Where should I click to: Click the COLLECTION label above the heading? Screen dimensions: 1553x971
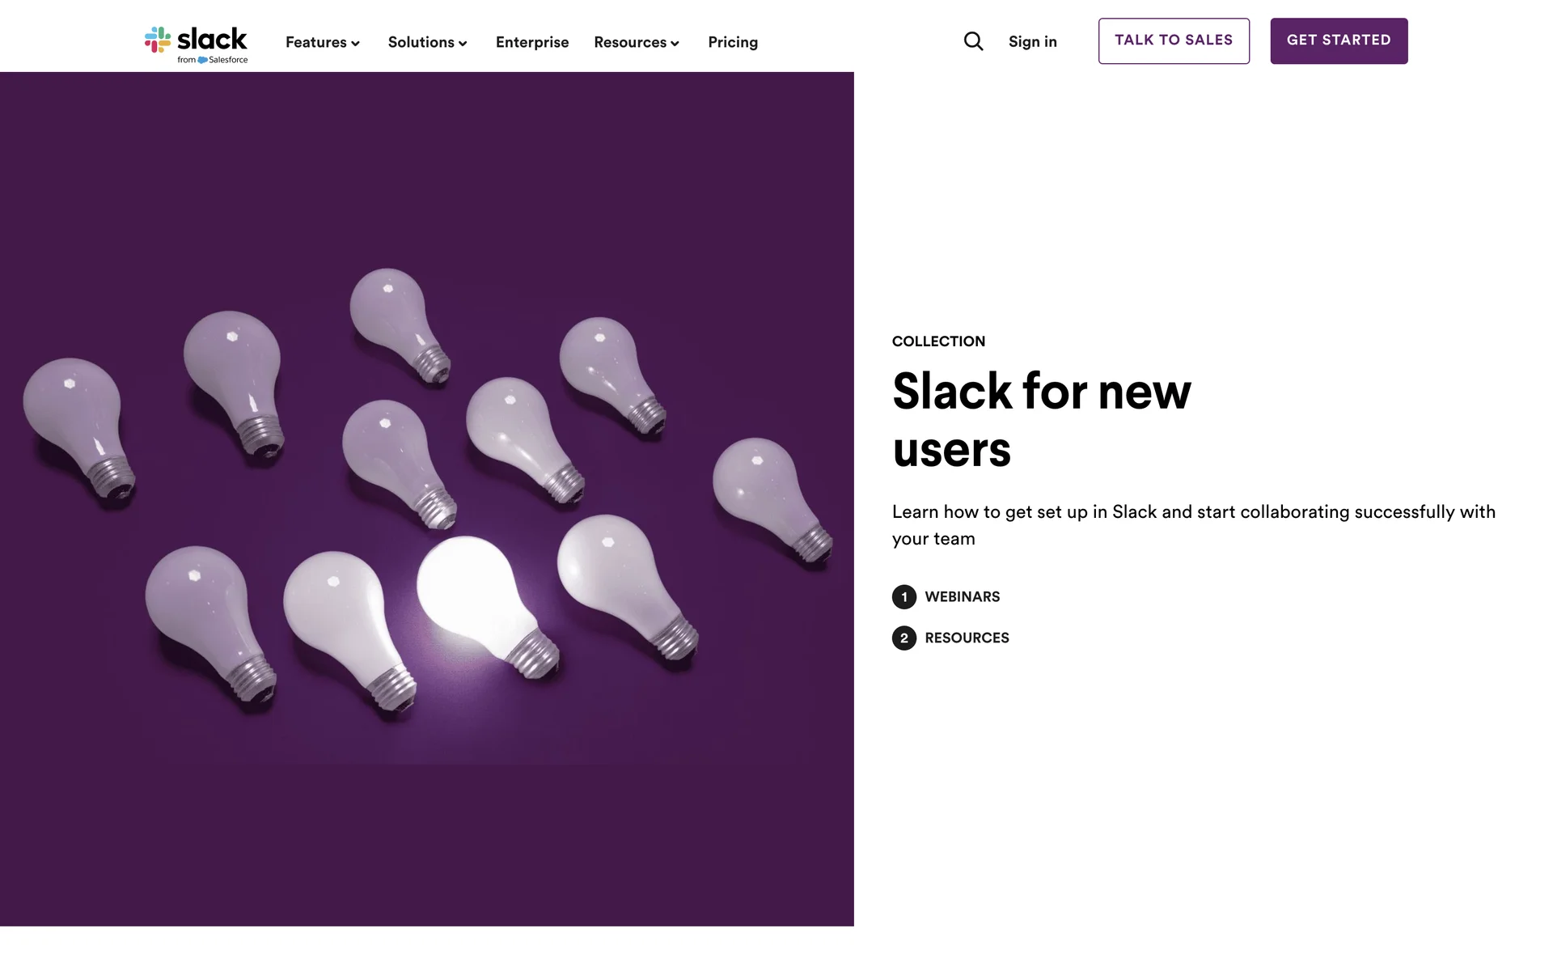(x=938, y=341)
